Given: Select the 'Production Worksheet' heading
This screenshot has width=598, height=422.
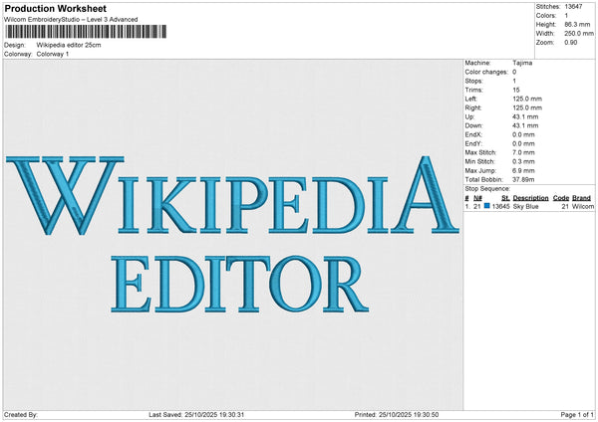Looking at the screenshot, I should coord(56,8).
